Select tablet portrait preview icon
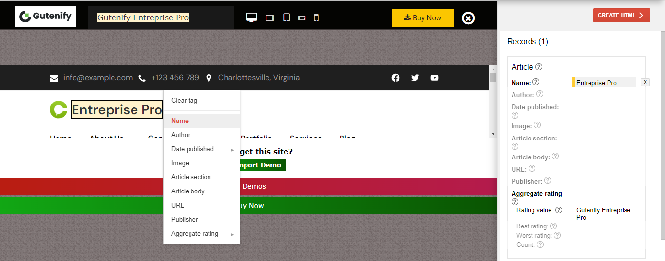 286,17
